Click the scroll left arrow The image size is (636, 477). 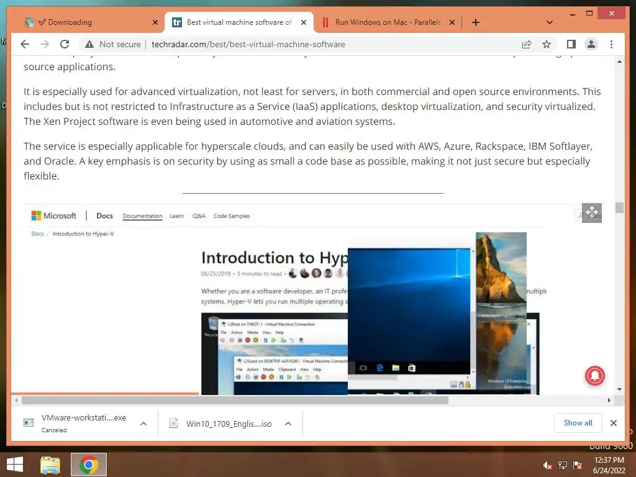click(16, 401)
